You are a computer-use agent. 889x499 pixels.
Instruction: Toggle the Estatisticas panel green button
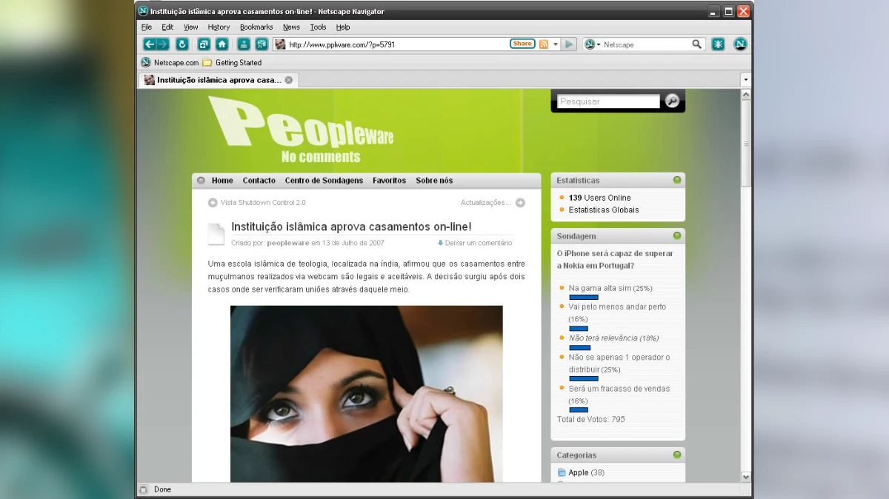[x=676, y=180]
